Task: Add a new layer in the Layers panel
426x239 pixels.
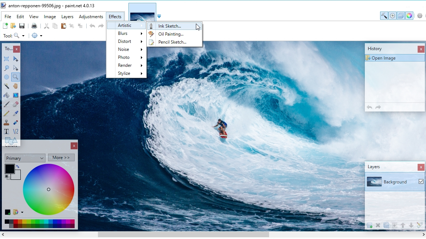Action: pyautogui.click(x=370, y=225)
